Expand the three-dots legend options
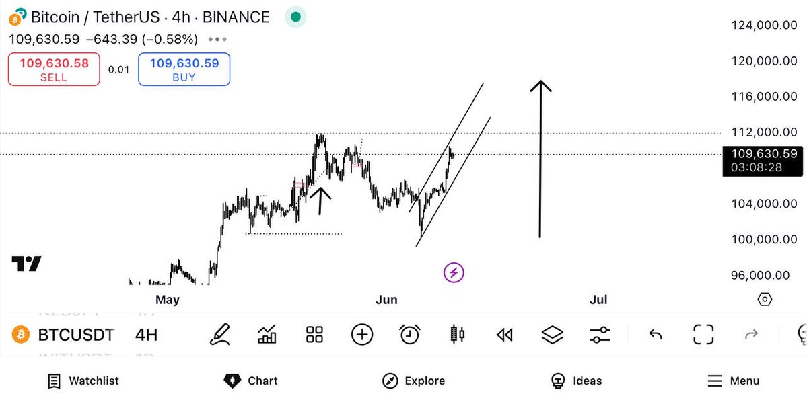The image size is (807, 400). coord(217,39)
